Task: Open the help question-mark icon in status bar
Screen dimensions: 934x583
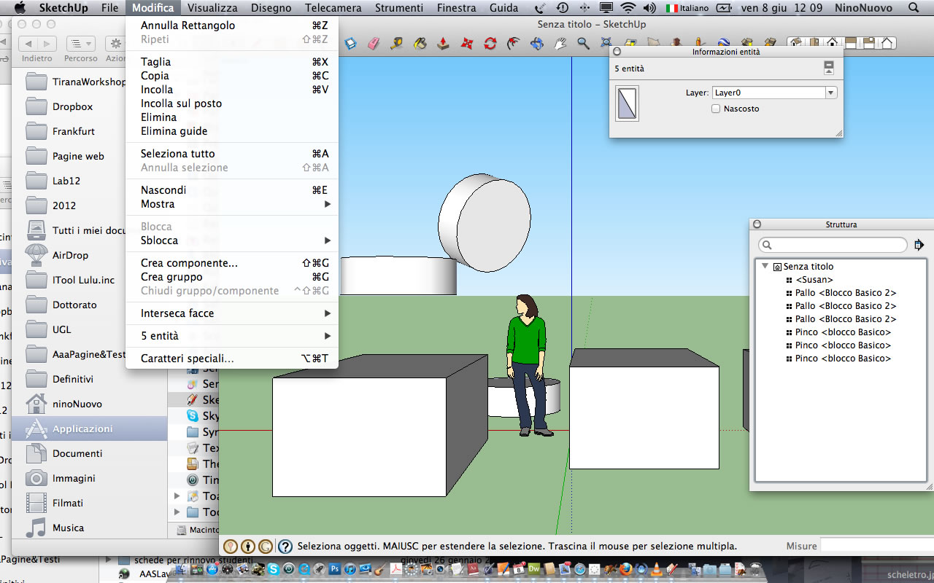Action: pos(285,546)
